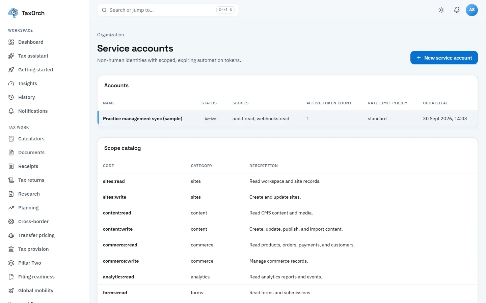
Task: Click the TaxOrch logo icon
Action: (x=13, y=13)
